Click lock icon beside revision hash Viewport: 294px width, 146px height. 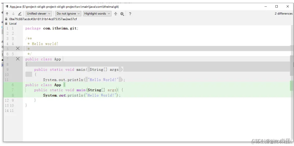(6, 19)
